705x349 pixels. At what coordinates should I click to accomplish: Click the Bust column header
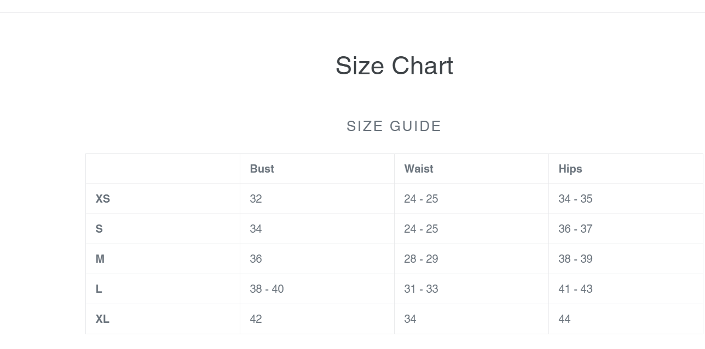point(262,169)
